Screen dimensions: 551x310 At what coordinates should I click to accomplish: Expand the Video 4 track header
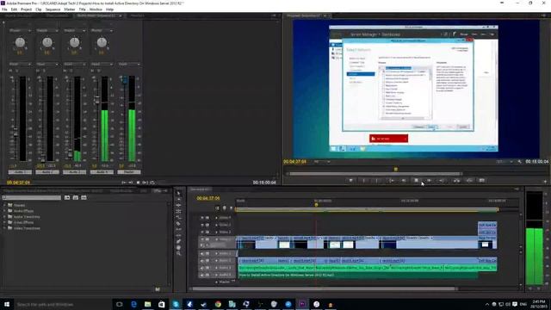click(x=216, y=218)
